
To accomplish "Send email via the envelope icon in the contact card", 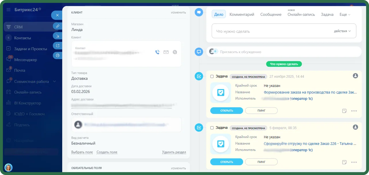I will click(x=166, y=52).
